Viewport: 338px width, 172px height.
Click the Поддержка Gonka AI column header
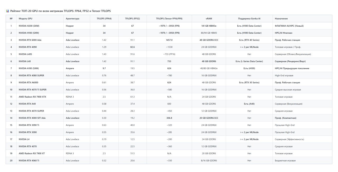249,19
